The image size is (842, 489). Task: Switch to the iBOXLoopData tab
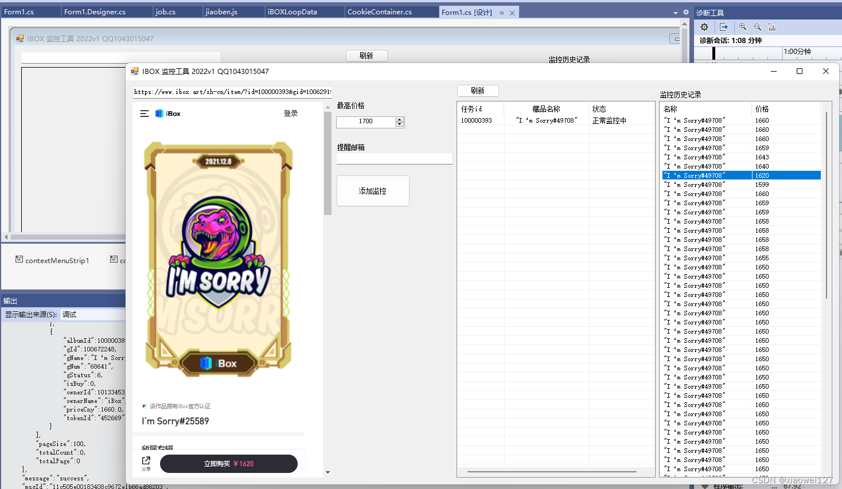293,11
